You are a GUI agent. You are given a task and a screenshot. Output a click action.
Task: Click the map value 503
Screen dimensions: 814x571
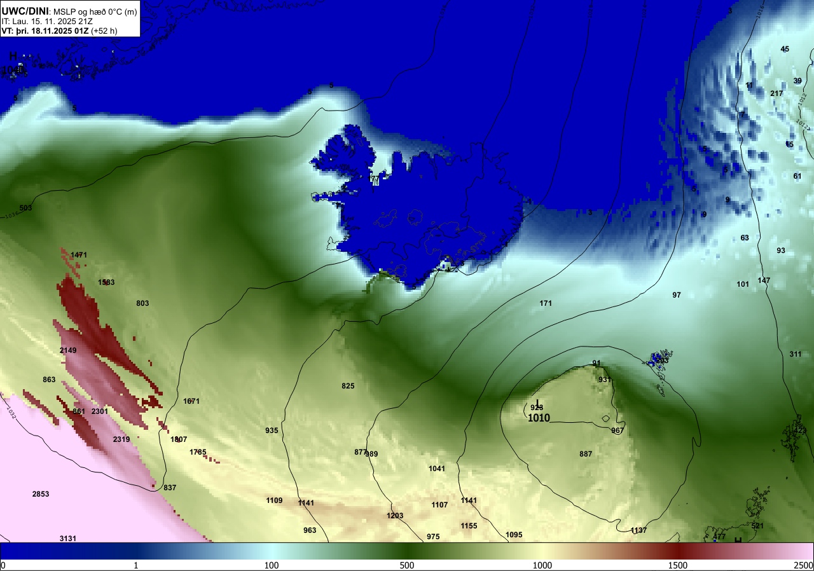(26, 208)
